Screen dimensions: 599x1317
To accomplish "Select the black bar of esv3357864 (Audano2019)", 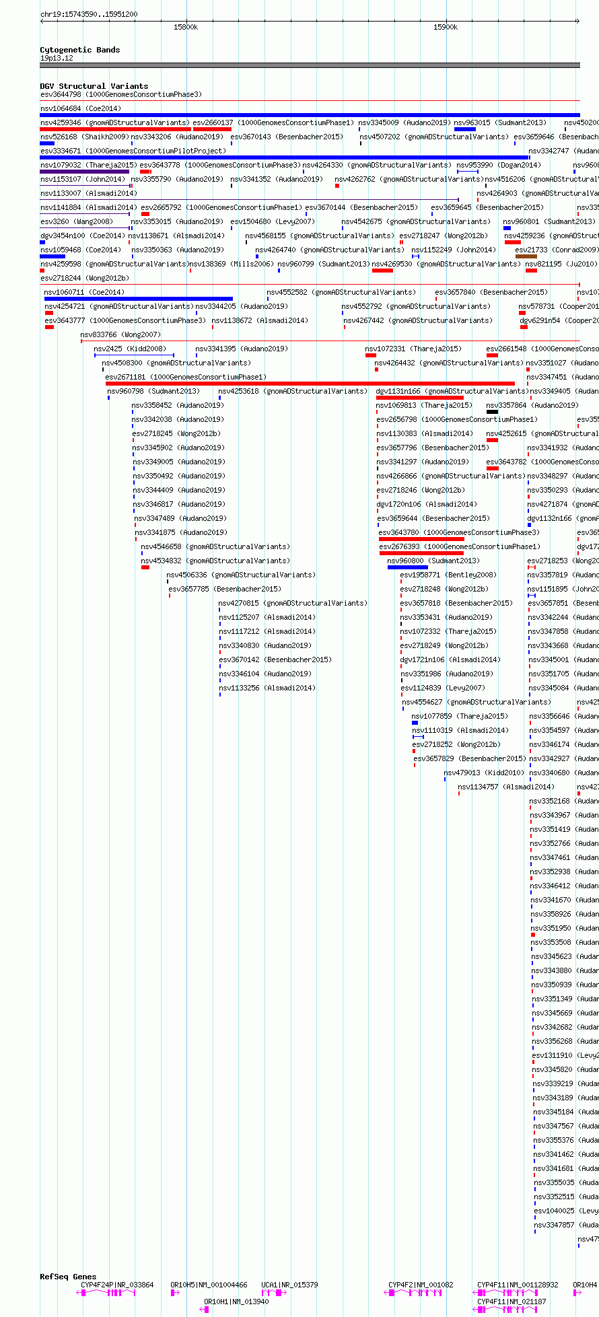I will (492, 412).
